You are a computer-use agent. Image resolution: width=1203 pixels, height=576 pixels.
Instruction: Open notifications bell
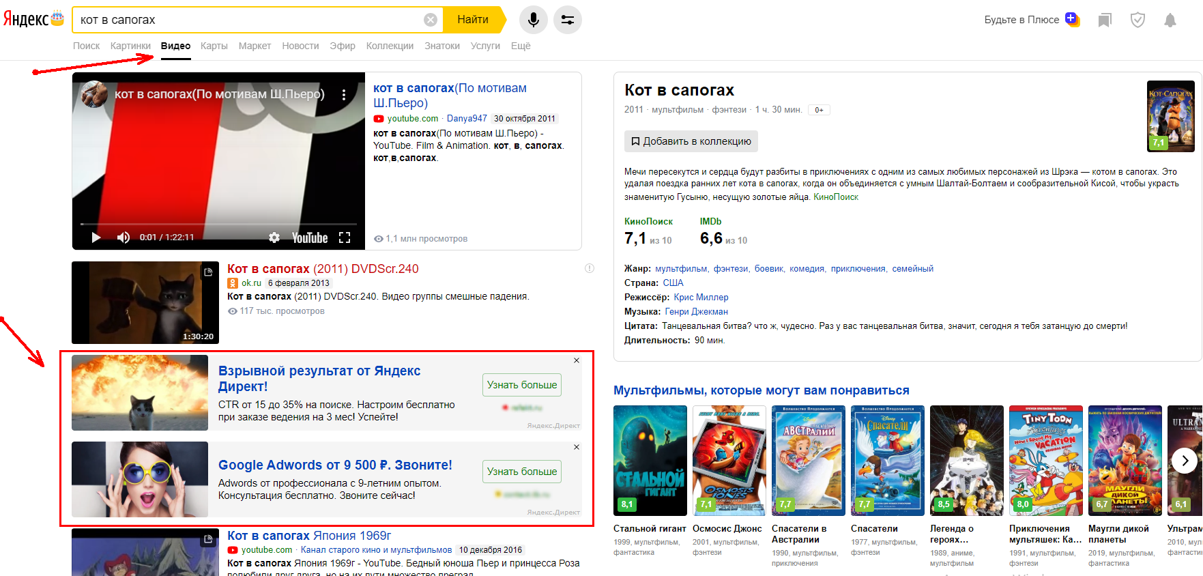click(1170, 20)
